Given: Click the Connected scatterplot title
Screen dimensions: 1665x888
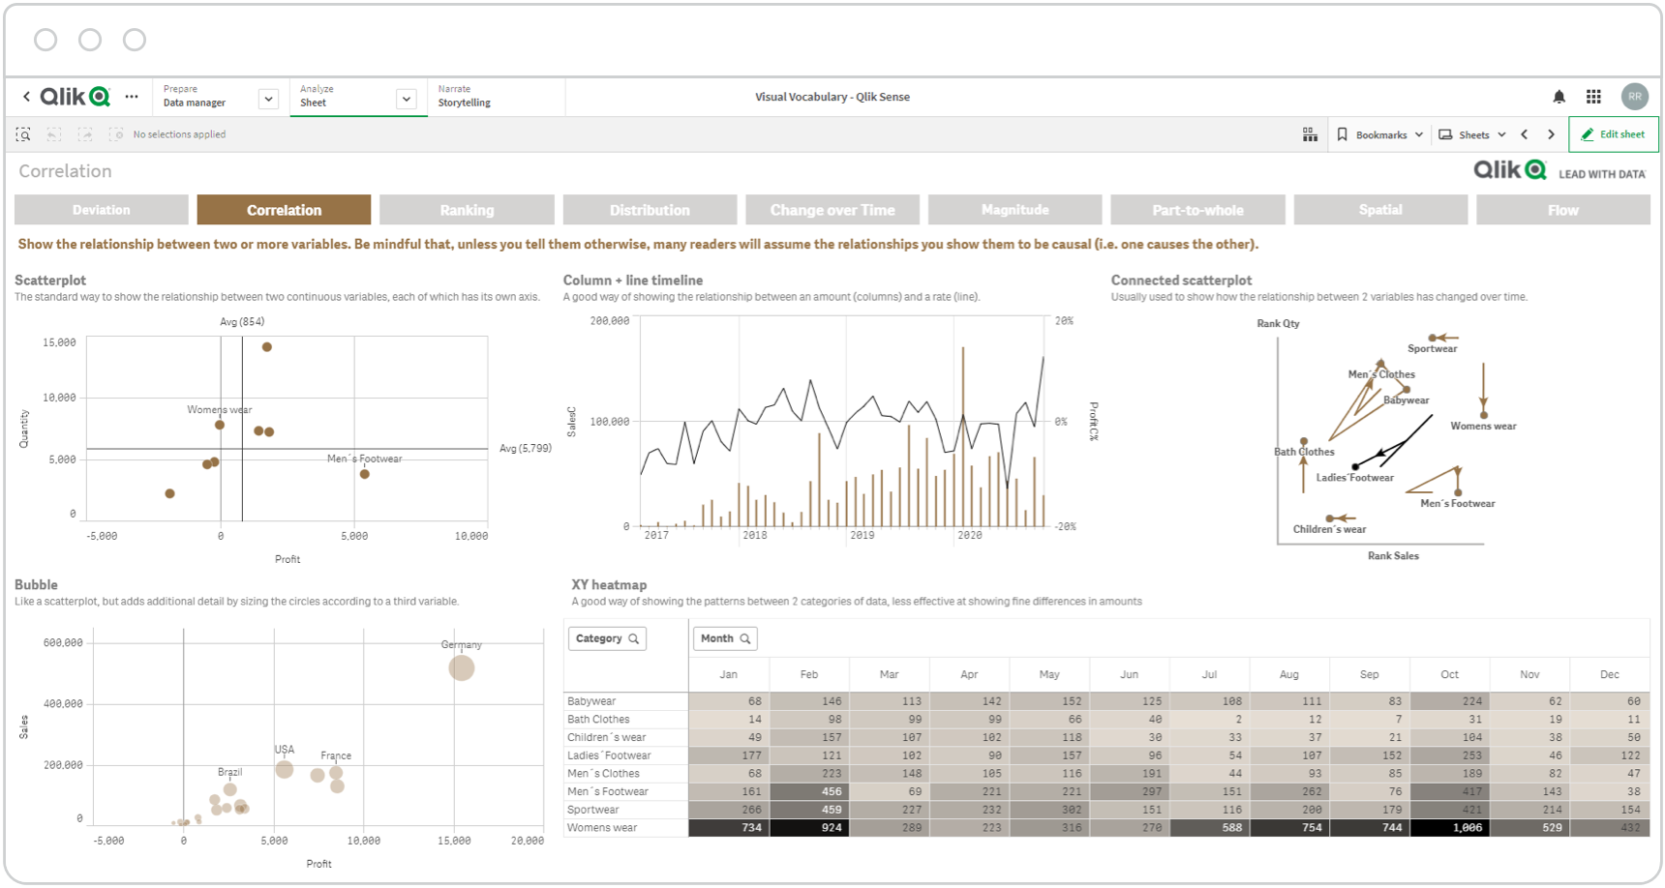Looking at the screenshot, I should 1181,281.
